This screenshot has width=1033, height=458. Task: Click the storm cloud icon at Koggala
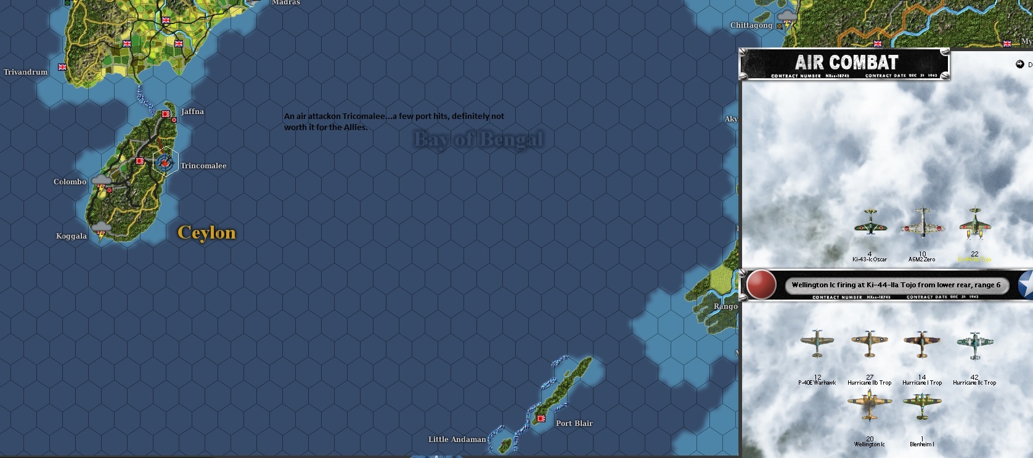click(100, 230)
